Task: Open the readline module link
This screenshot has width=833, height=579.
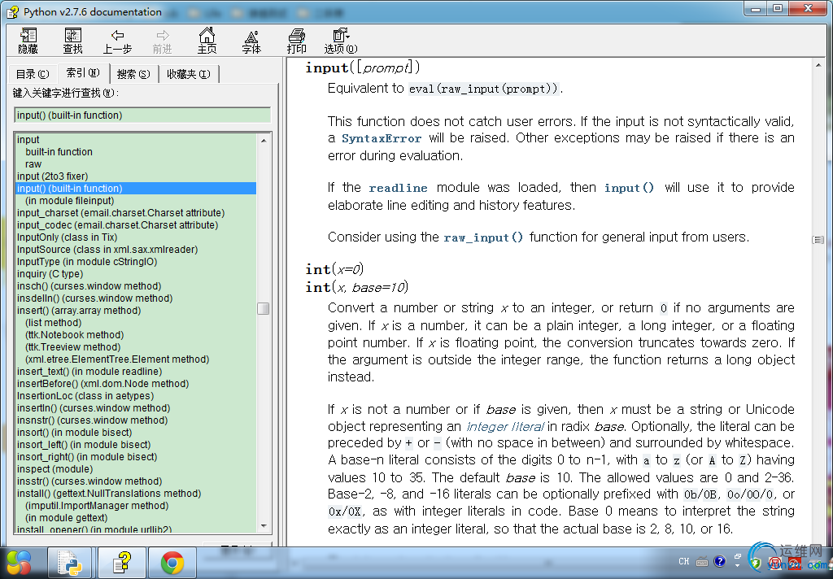Action: point(398,188)
